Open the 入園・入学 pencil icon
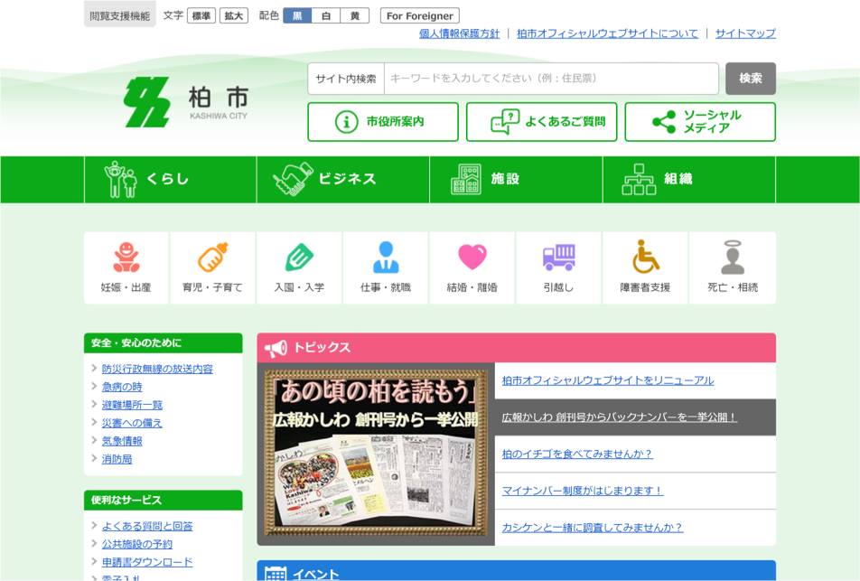 coord(299,258)
